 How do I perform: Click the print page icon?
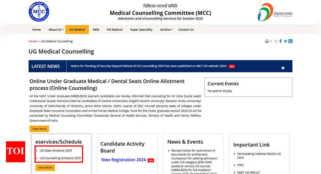point(267,41)
